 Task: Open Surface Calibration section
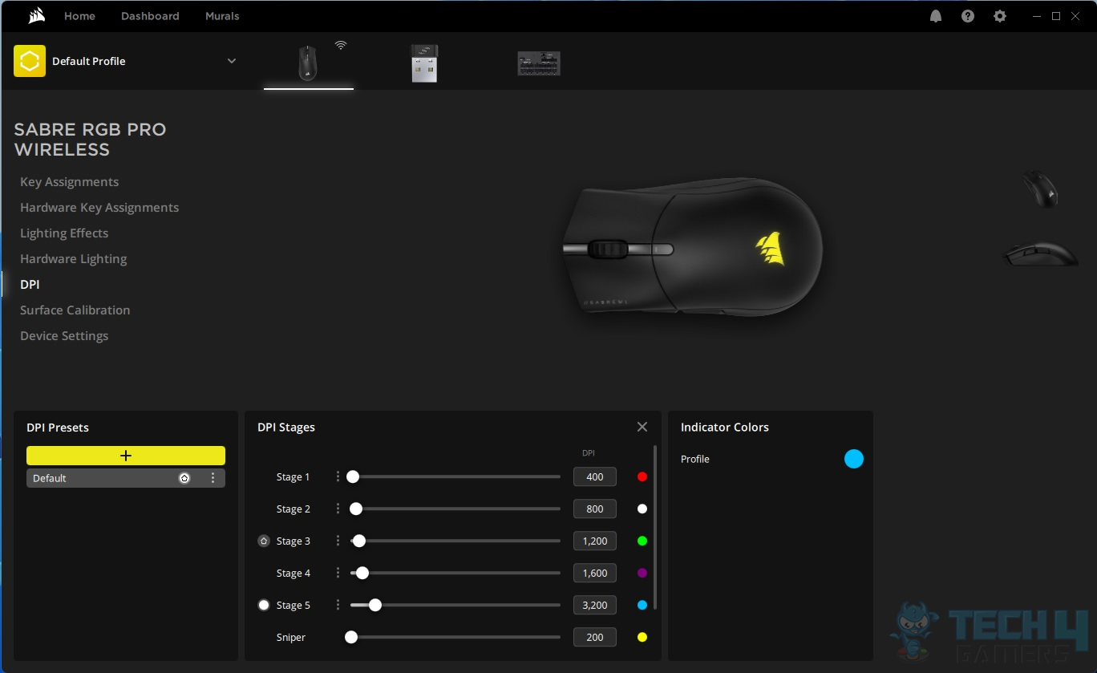click(75, 310)
